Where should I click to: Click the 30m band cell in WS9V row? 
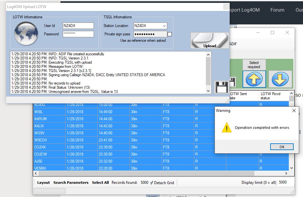click(x=146, y=133)
